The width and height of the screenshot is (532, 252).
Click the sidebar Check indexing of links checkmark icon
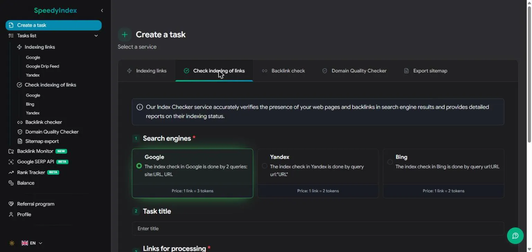pyautogui.click(x=19, y=85)
